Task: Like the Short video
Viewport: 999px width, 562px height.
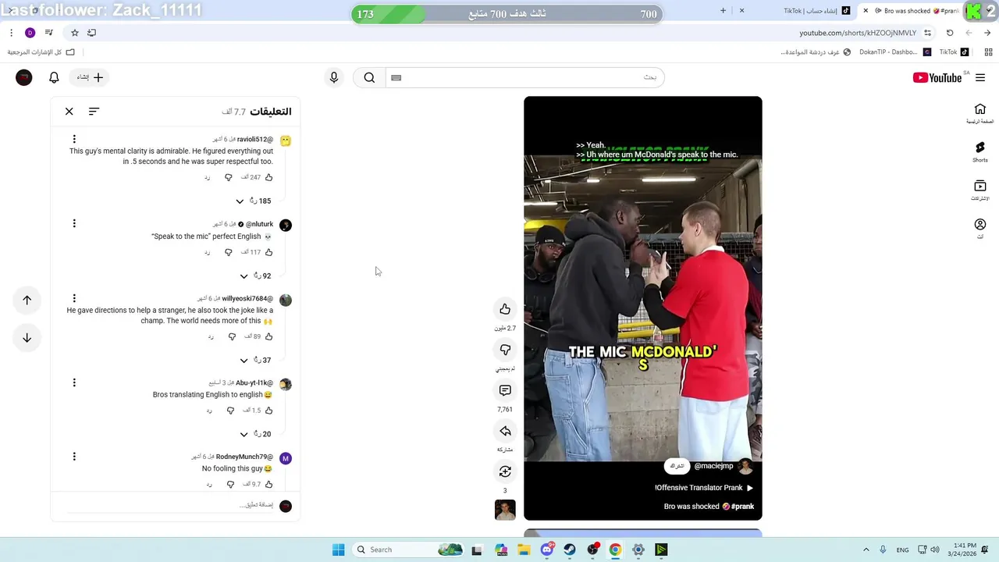Action: point(505,309)
